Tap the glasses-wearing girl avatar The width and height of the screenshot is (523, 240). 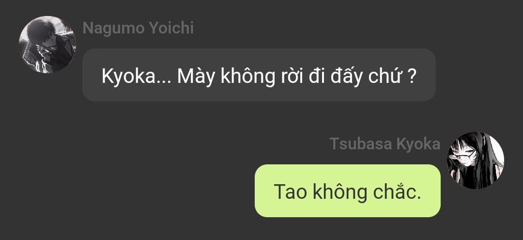[x=476, y=160]
